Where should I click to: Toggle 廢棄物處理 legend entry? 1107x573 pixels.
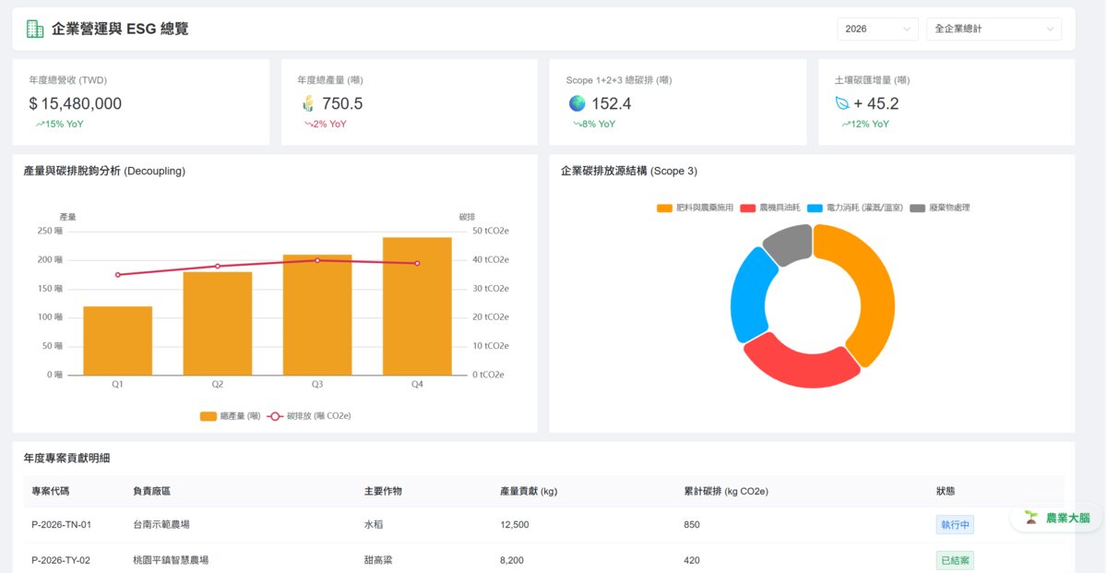[x=940, y=208]
